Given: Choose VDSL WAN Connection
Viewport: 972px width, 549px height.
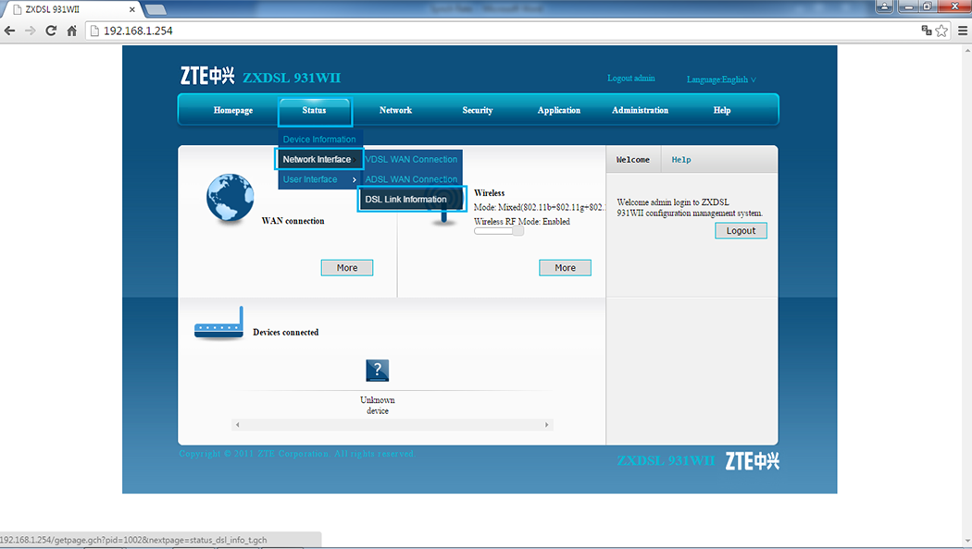Looking at the screenshot, I should pyautogui.click(x=412, y=159).
